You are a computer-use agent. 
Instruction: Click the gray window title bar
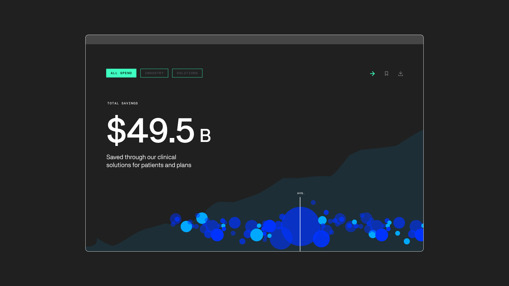tap(254, 39)
